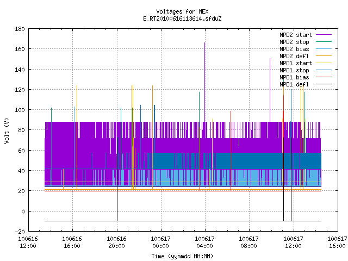The image size is (348, 261).
Task: Click the NPD1 defl black legend line
Action: 324,84
